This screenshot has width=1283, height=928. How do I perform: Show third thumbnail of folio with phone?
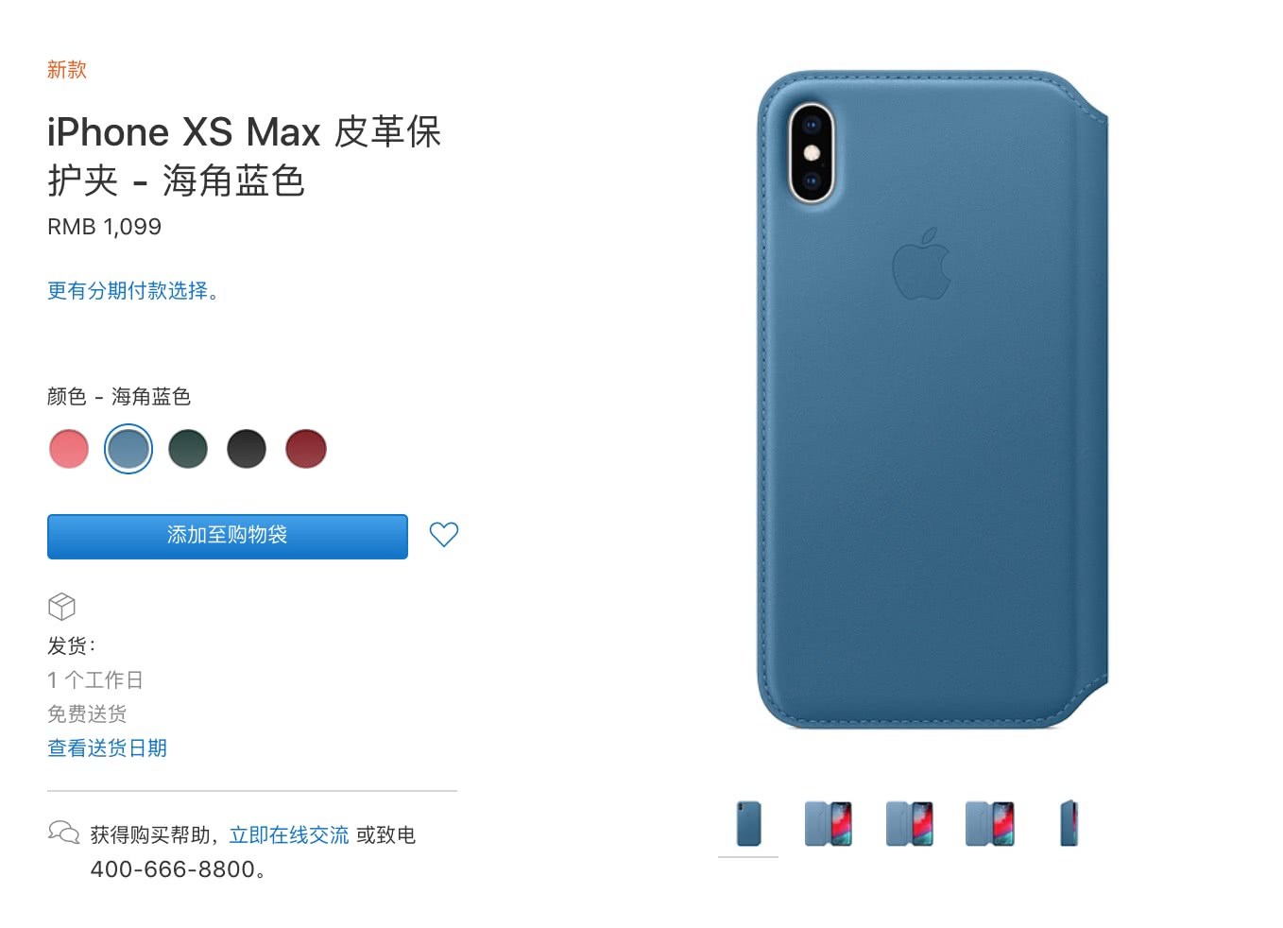pos(909,824)
